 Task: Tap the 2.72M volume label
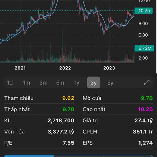coord(144,48)
